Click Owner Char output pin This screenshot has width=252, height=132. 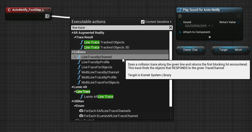click(201, 50)
